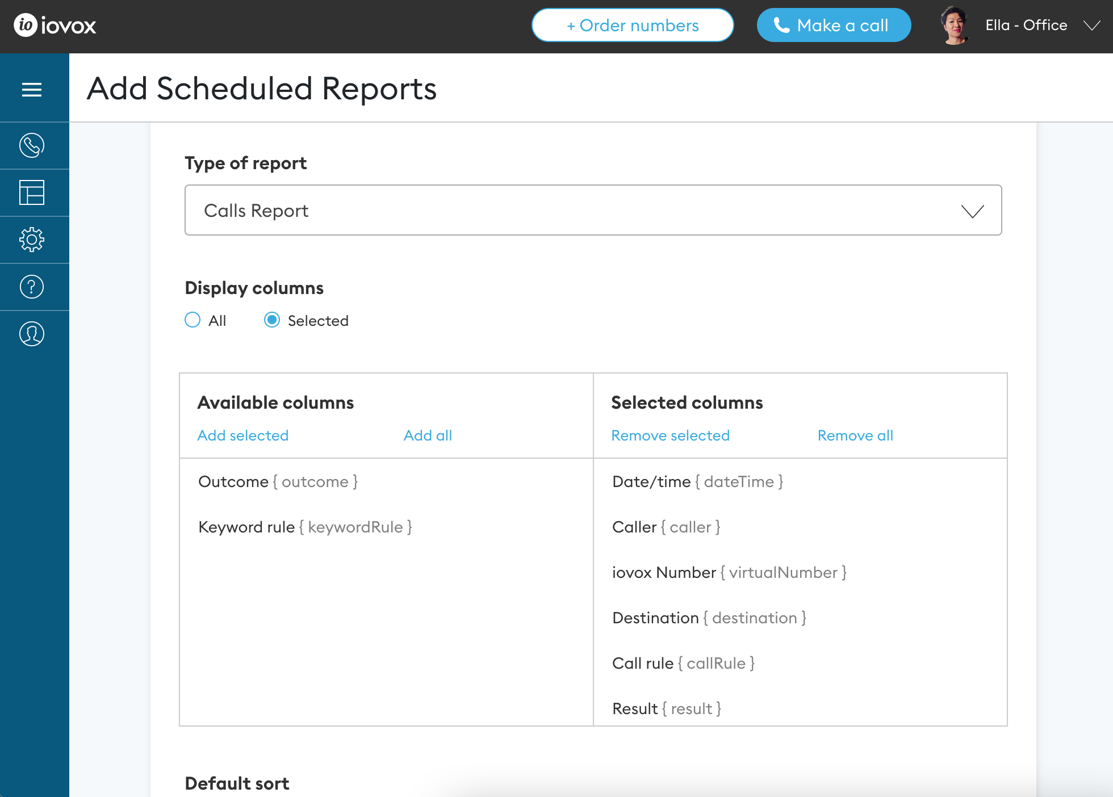Open Settings via the gear icon
The width and height of the screenshot is (1113, 797).
click(x=32, y=240)
